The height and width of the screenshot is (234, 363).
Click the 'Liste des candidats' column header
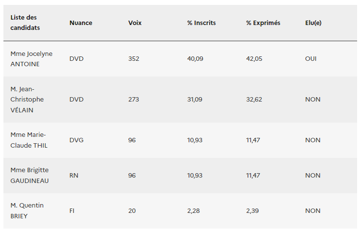click(x=25, y=23)
